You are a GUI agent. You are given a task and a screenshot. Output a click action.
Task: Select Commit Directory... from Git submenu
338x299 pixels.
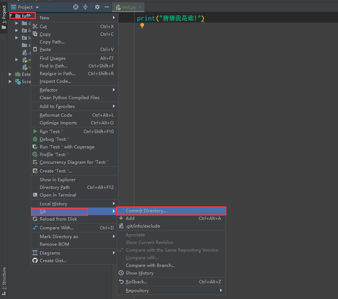tap(146, 210)
